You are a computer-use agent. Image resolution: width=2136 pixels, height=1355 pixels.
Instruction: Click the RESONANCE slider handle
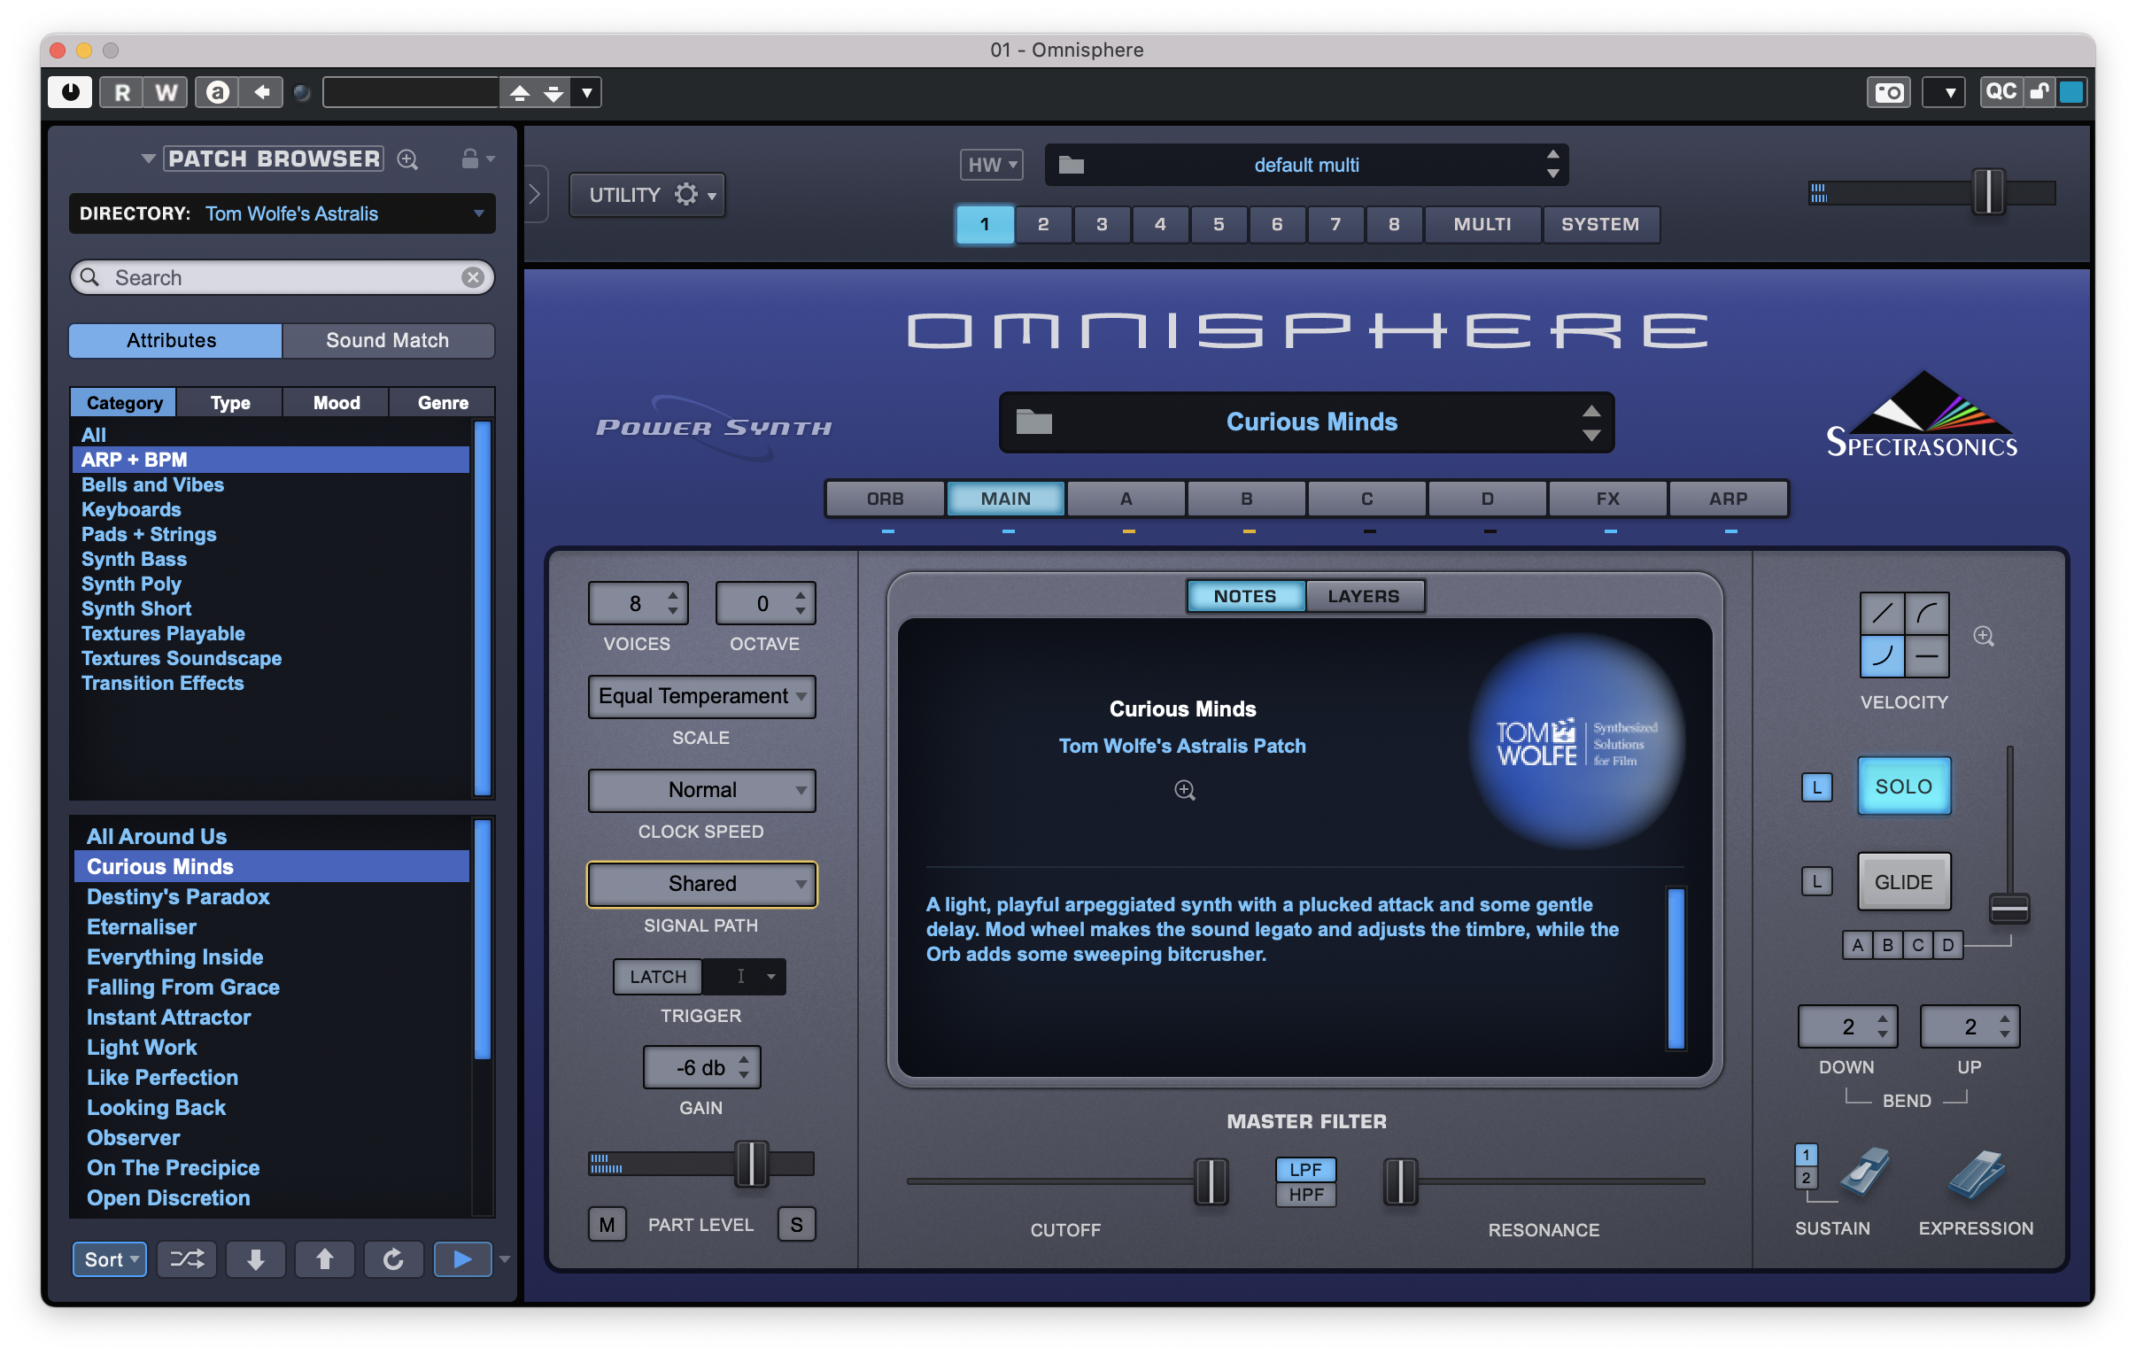[1401, 1182]
